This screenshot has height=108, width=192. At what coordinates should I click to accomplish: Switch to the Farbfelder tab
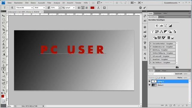coord(158,13)
